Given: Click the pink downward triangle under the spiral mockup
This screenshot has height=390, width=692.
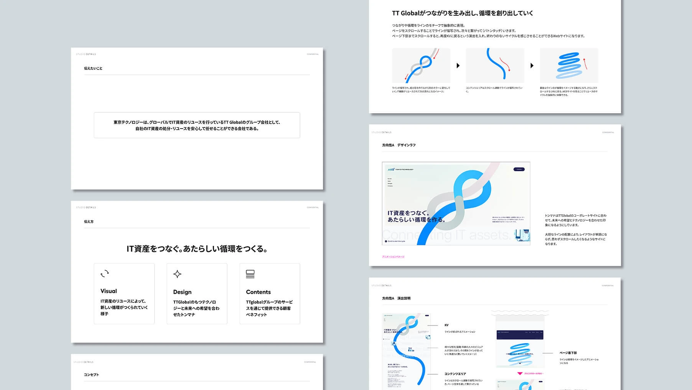Looking at the screenshot, I should pyautogui.click(x=520, y=373).
